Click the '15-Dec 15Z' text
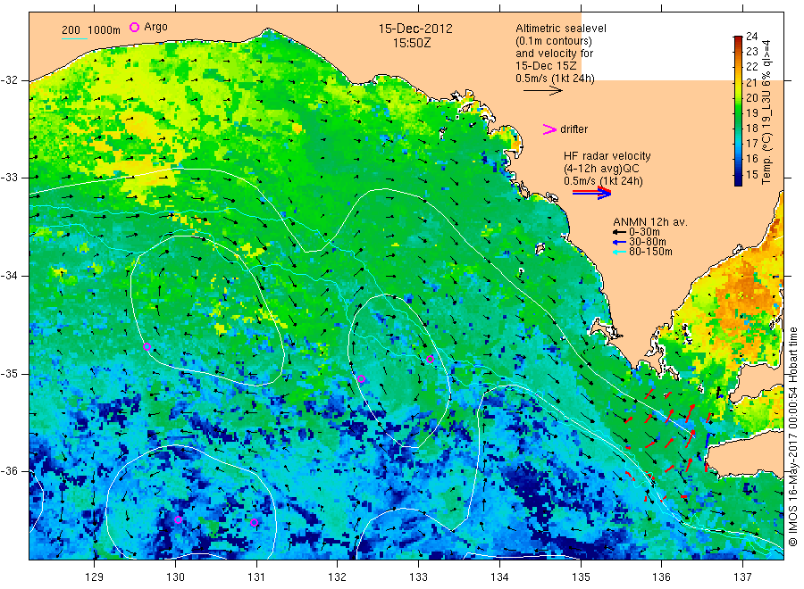Viewport: 804px width, 589px height. click(x=546, y=66)
